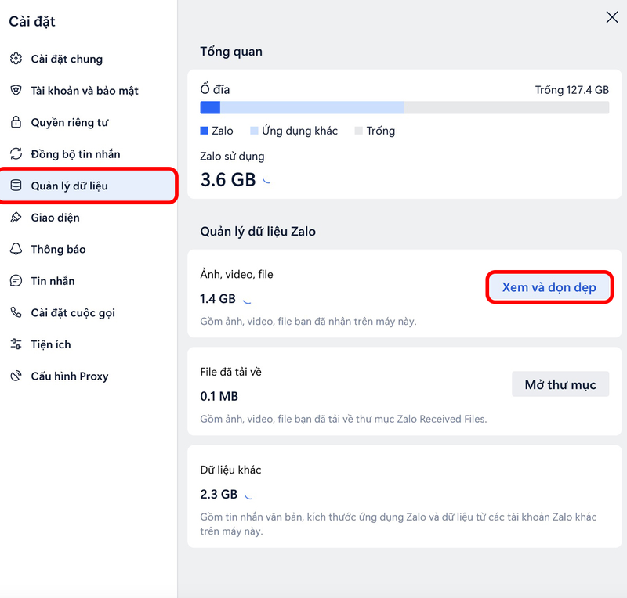The width and height of the screenshot is (627, 598).
Task: Click the Dữ liệu khác label
Action: click(x=230, y=470)
